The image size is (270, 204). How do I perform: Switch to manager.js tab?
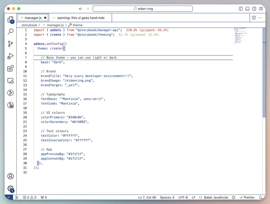pyautogui.click(x=33, y=18)
